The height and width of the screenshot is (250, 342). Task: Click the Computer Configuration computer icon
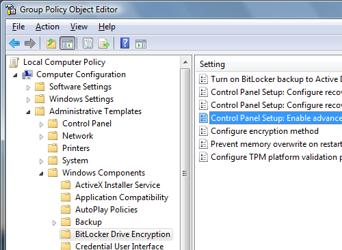pos(27,74)
